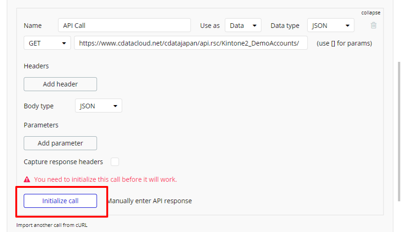Open the Use as Data dropdown

coord(243,25)
